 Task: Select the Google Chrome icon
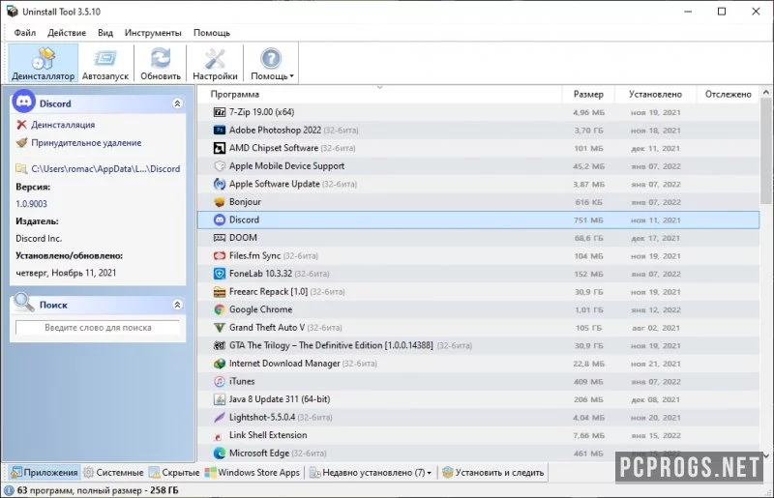point(220,309)
